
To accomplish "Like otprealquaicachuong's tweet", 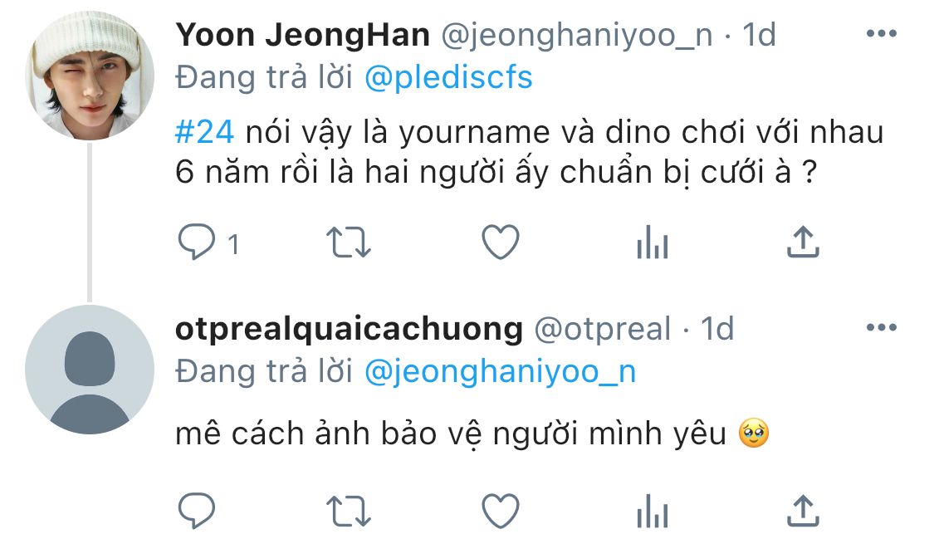I will pos(501,511).
